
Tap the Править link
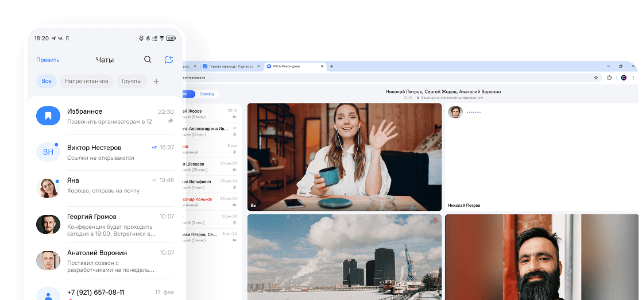tap(48, 60)
